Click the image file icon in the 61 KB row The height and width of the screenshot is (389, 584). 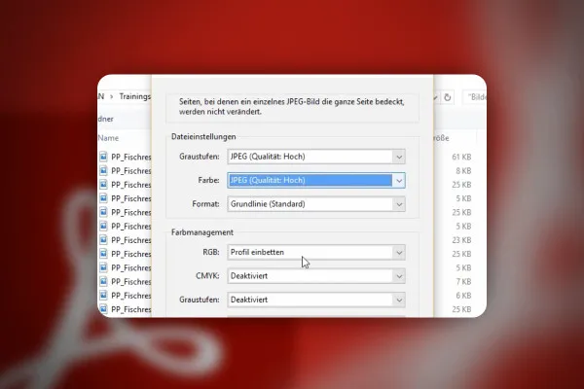coord(103,157)
